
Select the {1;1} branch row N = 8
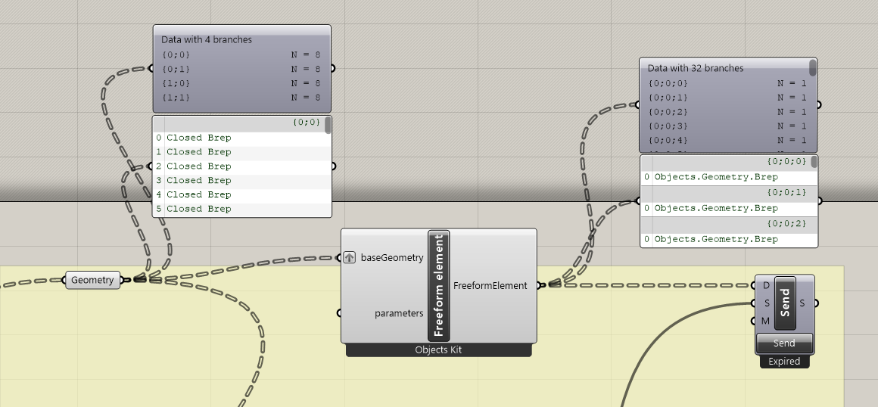pos(241,98)
